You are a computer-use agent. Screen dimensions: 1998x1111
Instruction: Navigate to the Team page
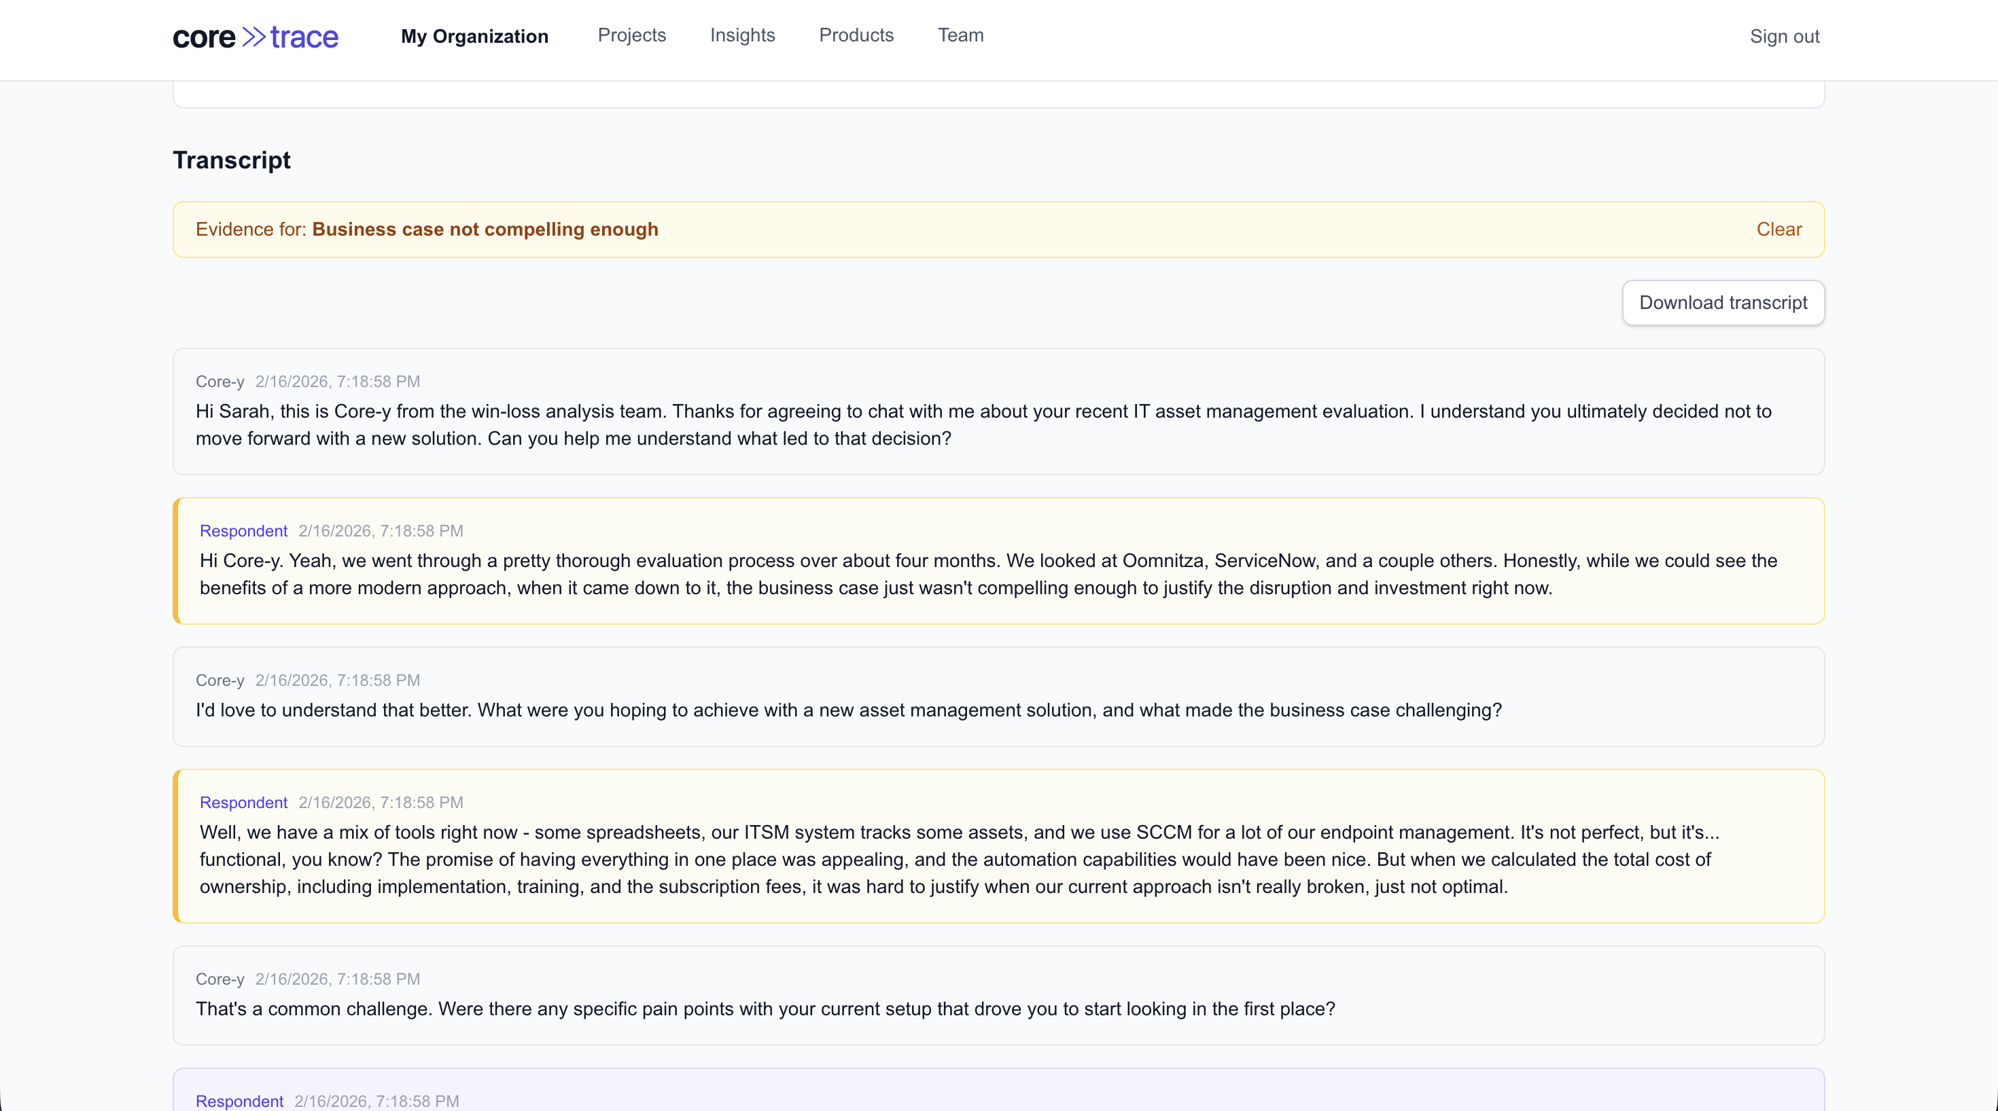pyautogui.click(x=960, y=36)
